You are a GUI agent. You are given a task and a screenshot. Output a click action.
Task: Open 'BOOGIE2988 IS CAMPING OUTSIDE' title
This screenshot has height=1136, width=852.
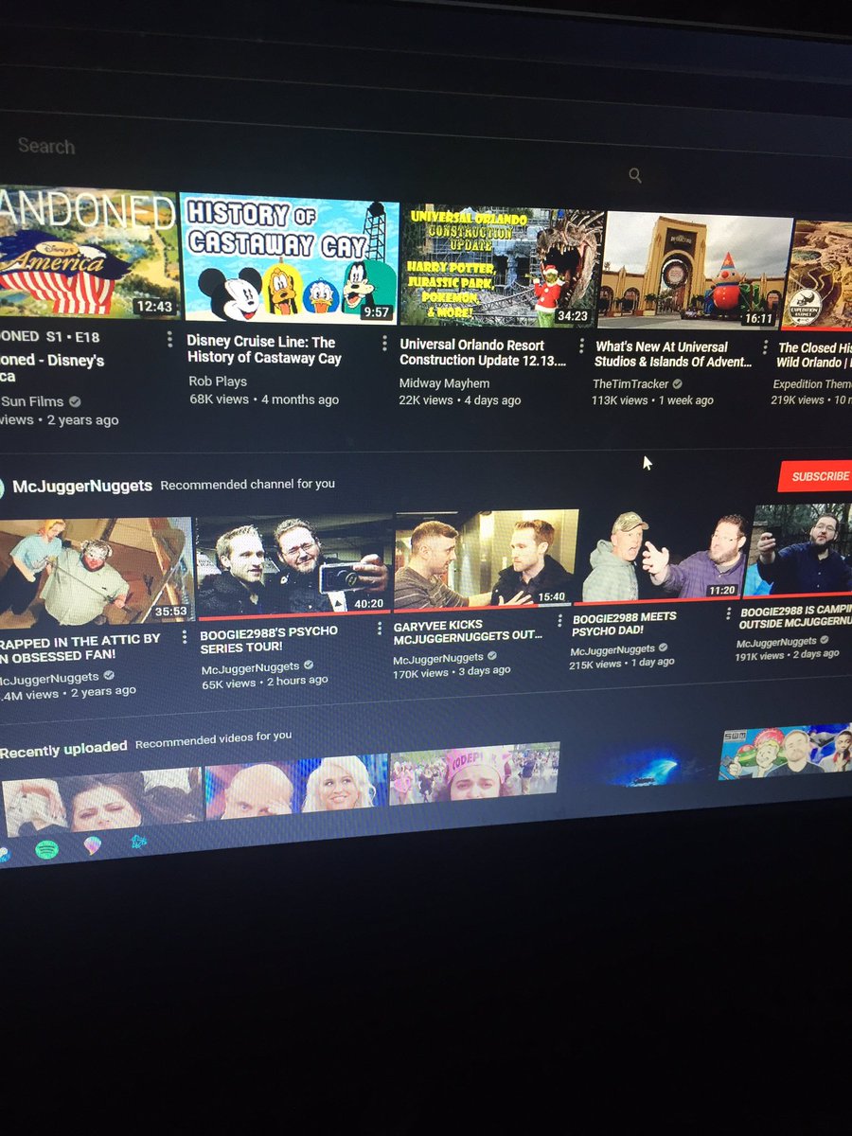pyautogui.click(x=795, y=616)
